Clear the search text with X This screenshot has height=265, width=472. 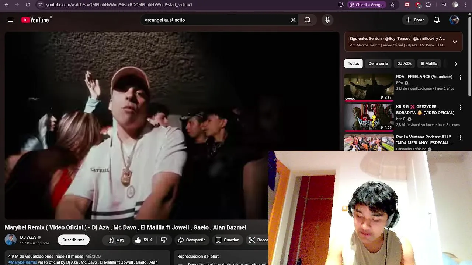tap(294, 20)
